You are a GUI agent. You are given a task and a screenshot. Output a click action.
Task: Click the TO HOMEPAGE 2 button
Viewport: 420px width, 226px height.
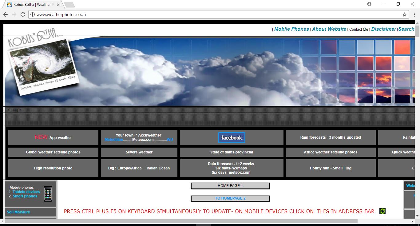(x=230, y=198)
